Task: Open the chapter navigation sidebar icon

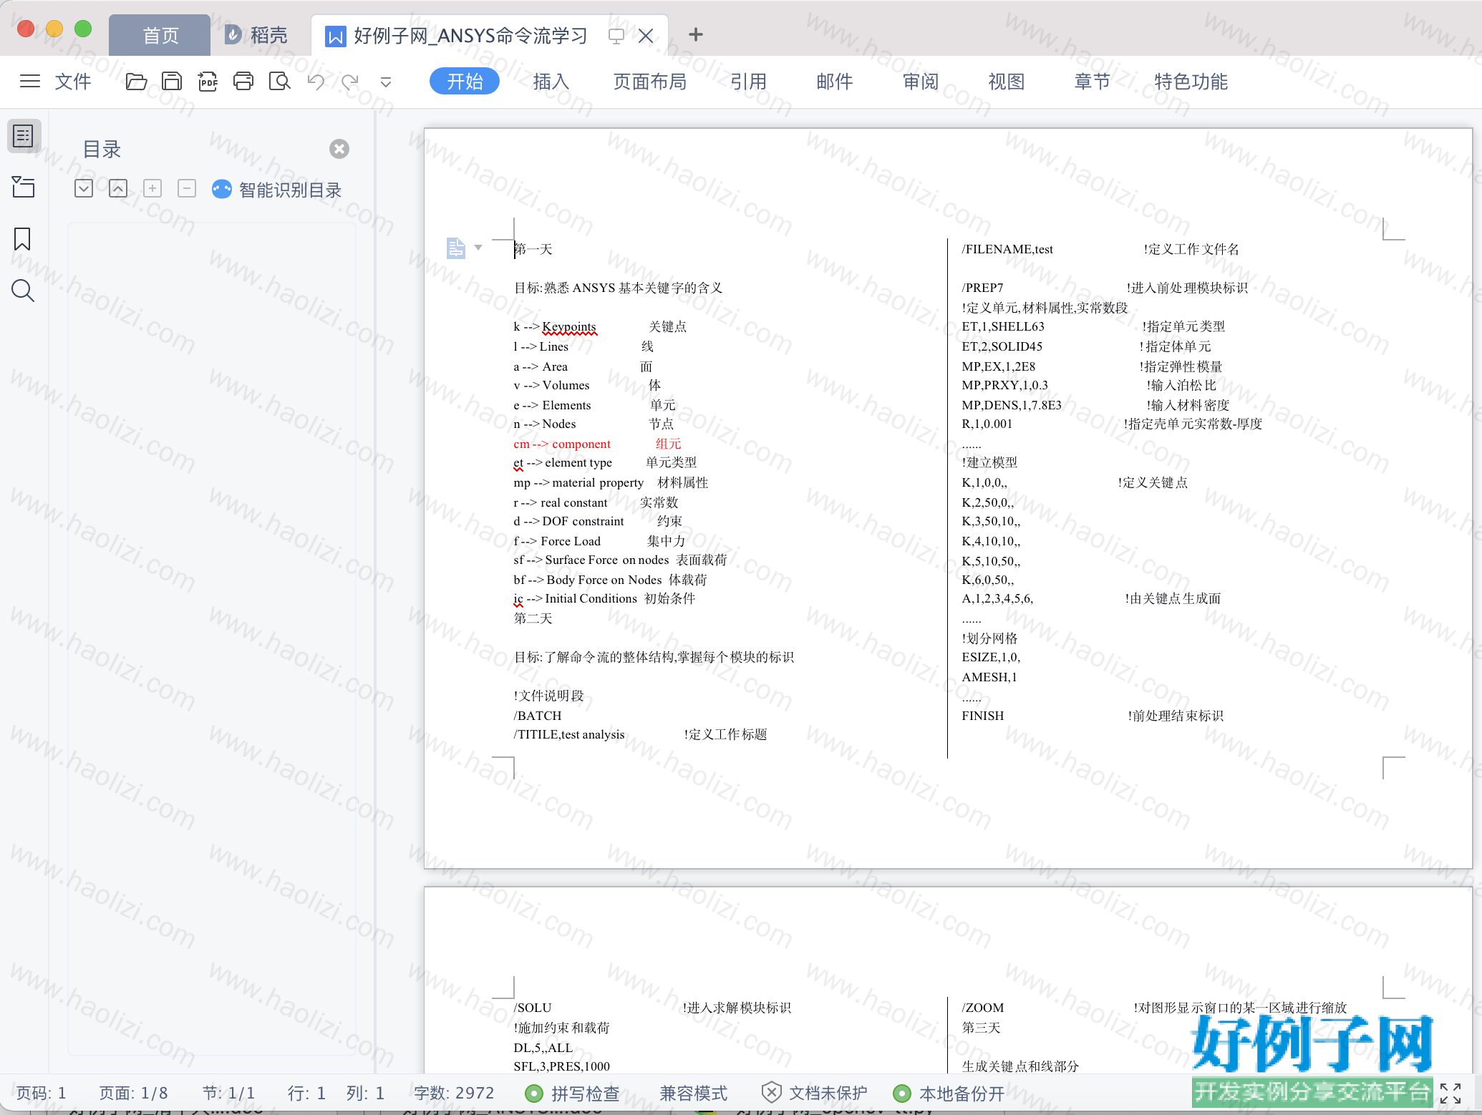Action: pyautogui.click(x=24, y=188)
